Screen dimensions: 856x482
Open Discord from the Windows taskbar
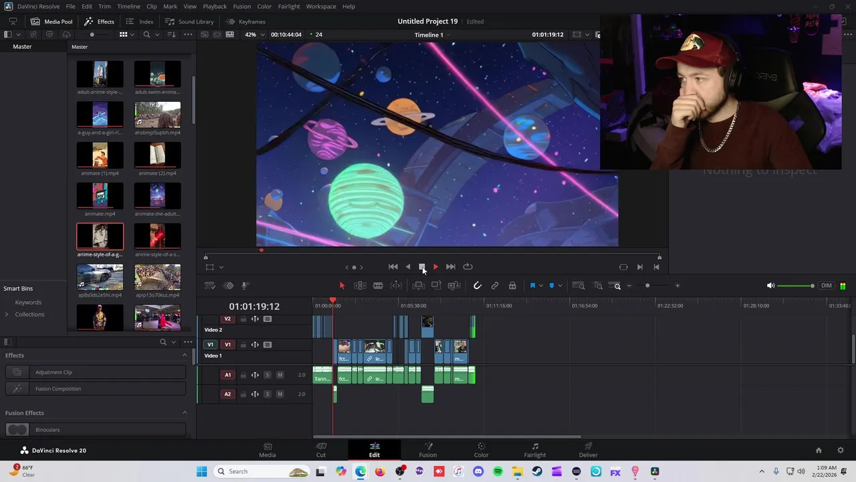[478, 471]
